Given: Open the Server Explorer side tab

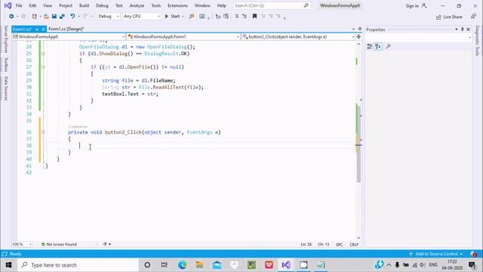Looking at the screenshot, I should (x=6, y=39).
